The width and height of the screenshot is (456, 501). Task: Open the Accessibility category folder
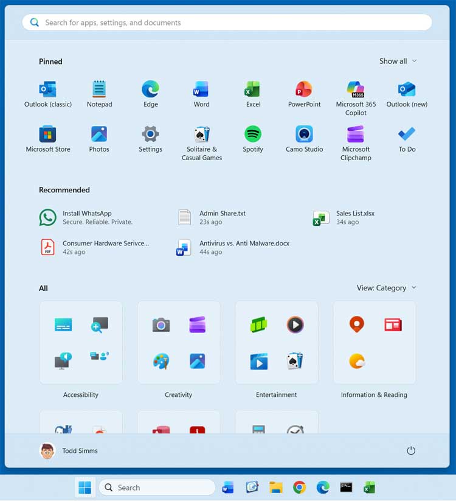81,343
